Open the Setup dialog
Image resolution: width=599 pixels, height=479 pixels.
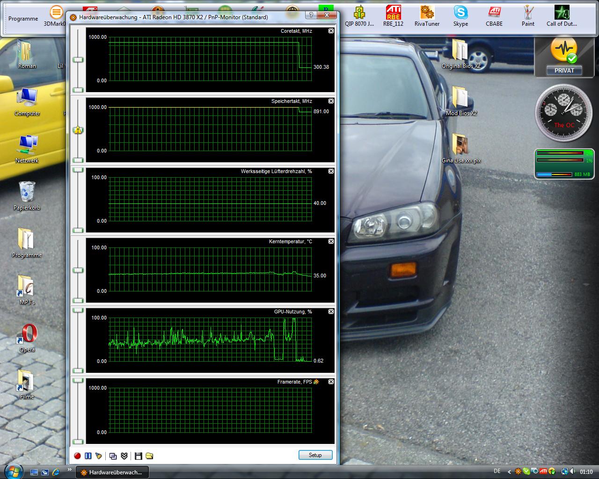click(x=315, y=455)
